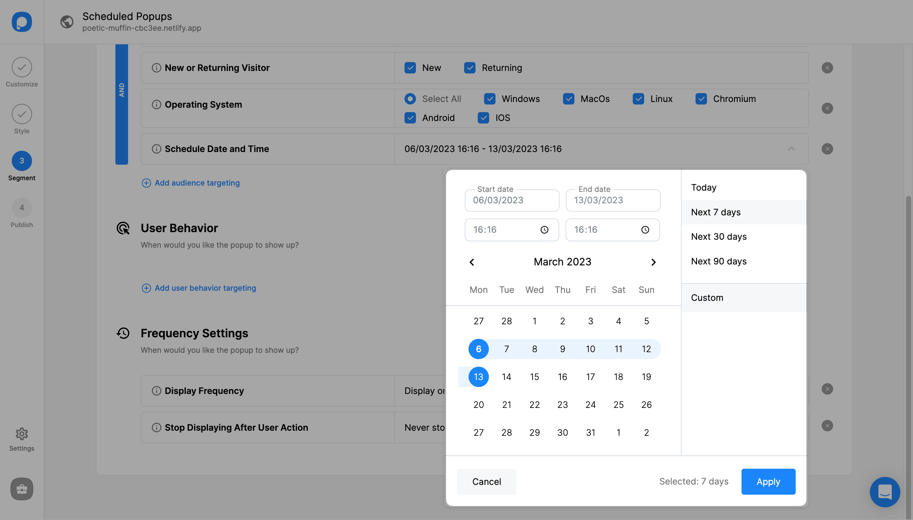Click the March 2023 calendar header

(562, 262)
